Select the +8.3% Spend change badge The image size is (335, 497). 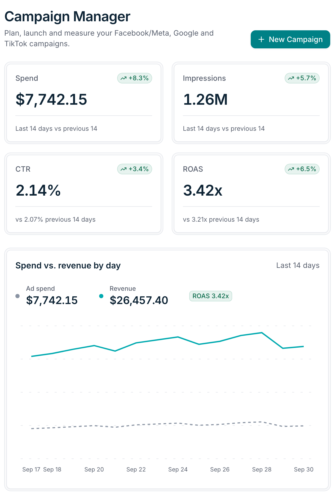[135, 78]
